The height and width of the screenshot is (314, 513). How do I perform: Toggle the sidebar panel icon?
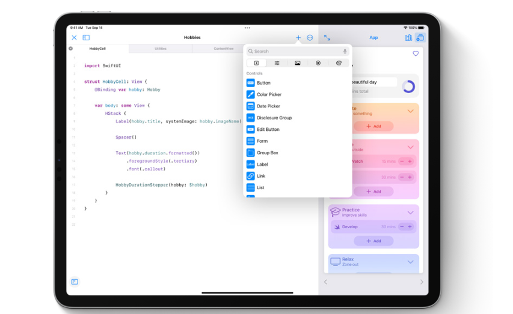coord(86,38)
